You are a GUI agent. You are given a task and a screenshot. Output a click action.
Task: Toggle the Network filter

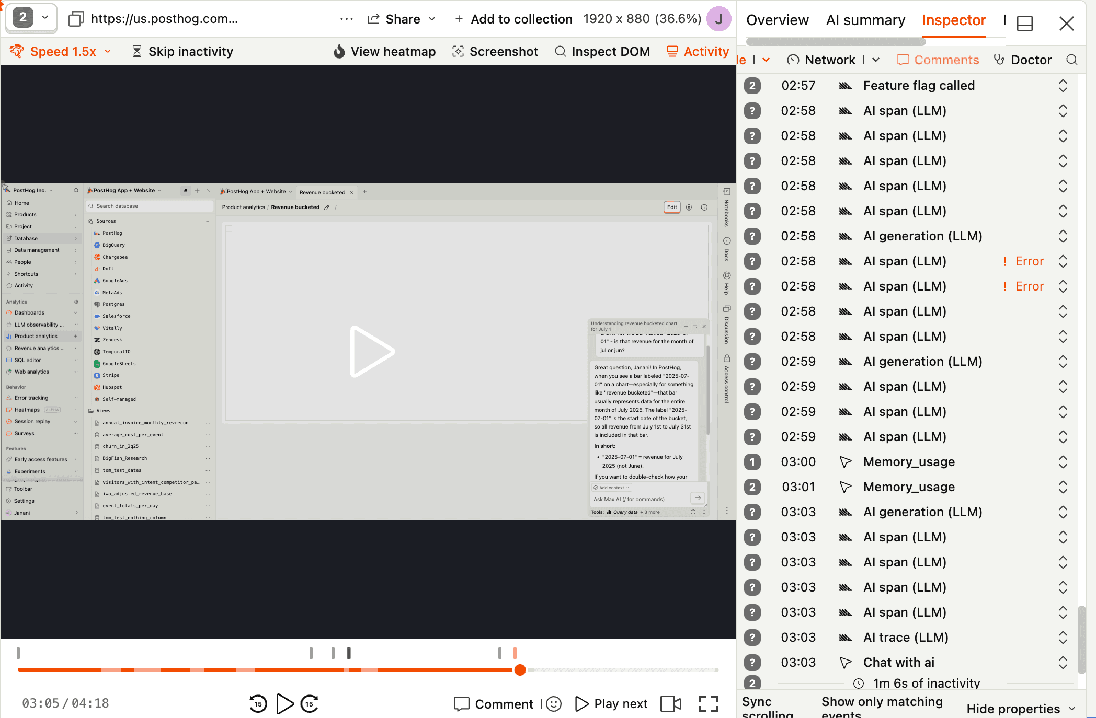pos(821,60)
